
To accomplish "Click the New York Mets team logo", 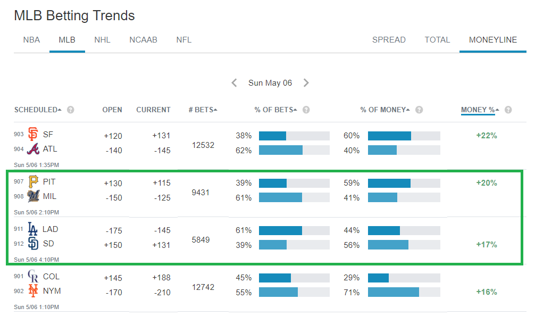I will pyautogui.click(x=33, y=291).
